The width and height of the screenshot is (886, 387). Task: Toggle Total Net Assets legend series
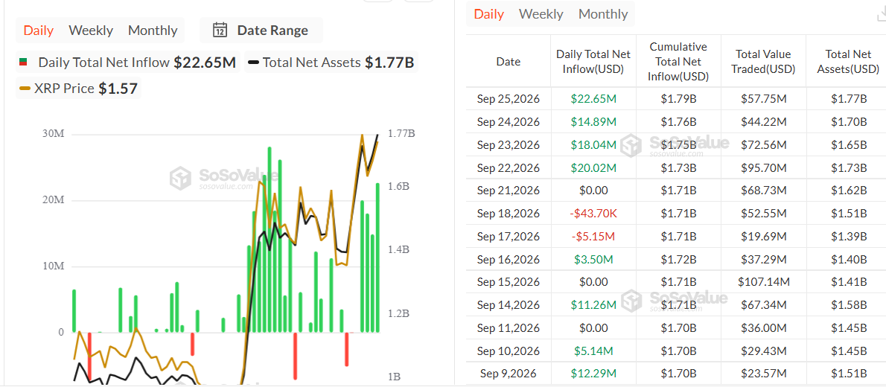click(331, 63)
